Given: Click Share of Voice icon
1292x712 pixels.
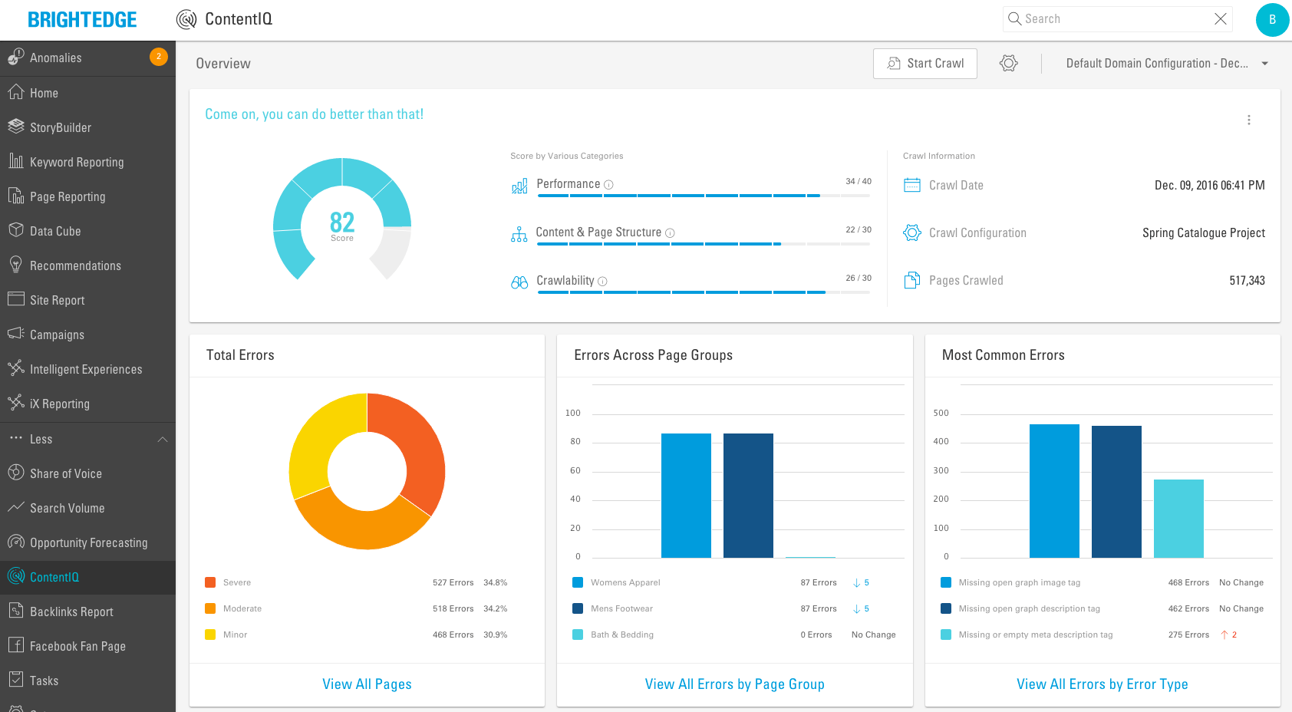Looking at the screenshot, I should (x=16, y=473).
